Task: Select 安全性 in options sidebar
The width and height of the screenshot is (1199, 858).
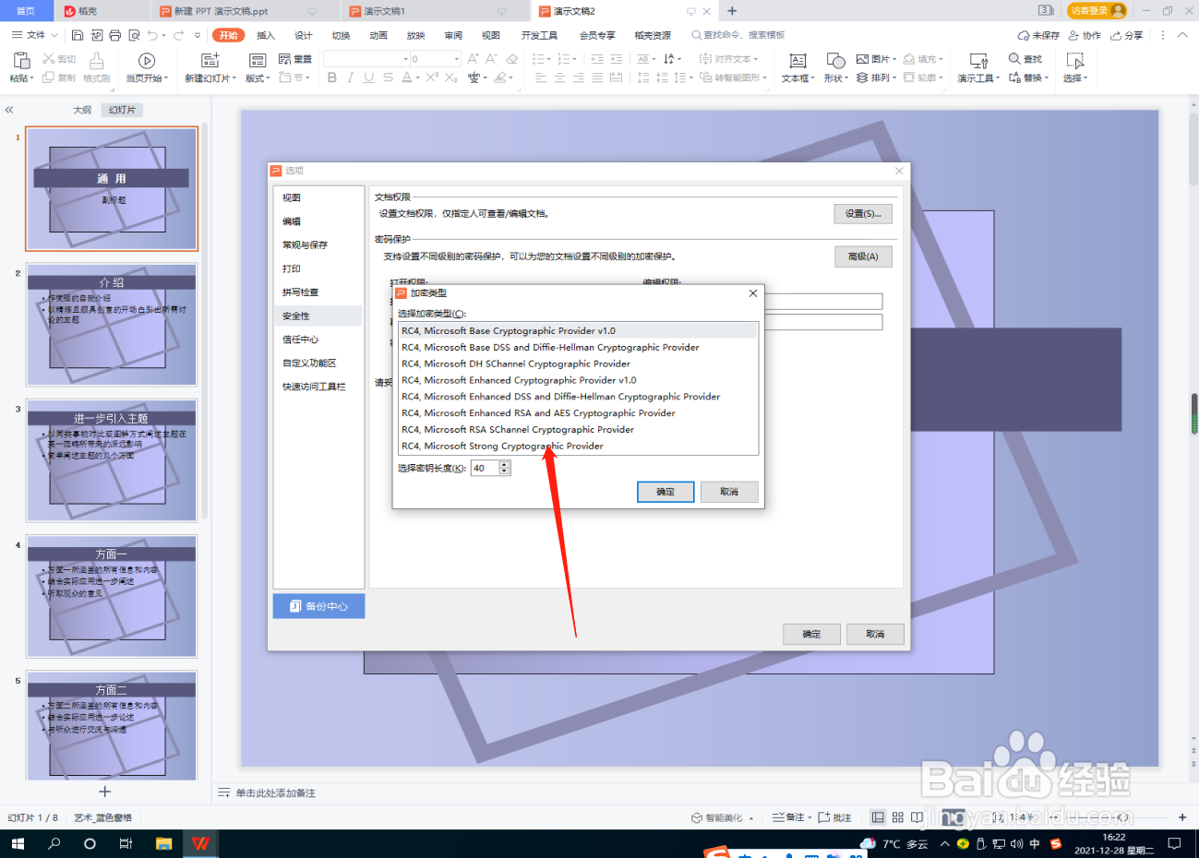Action: tap(318, 316)
